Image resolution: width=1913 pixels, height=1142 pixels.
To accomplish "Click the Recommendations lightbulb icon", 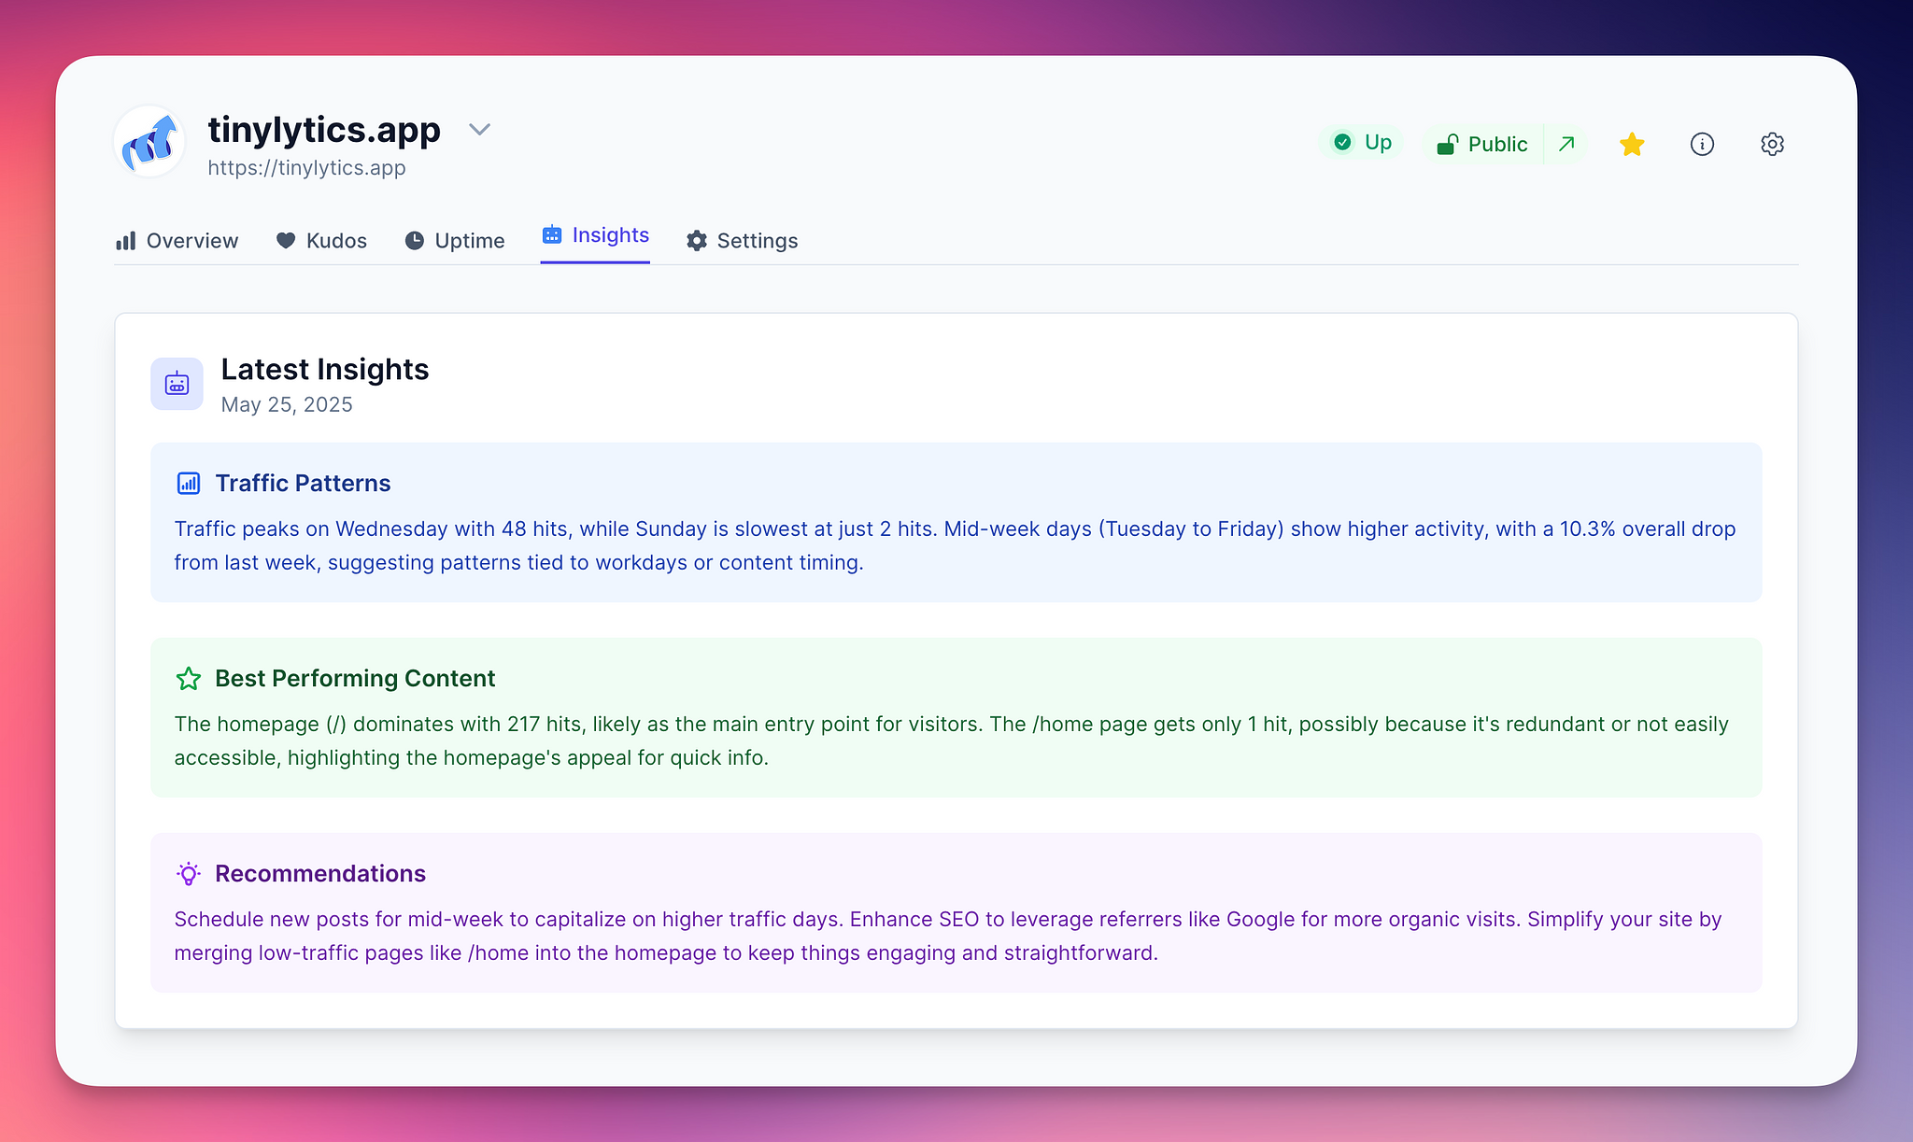I will point(189,874).
